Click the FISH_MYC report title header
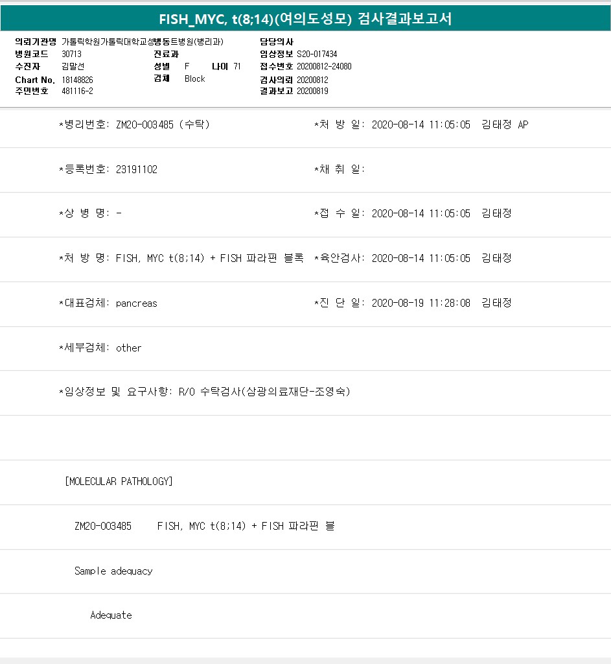The width and height of the screenshot is (611, 664). click(x=306, y=19)
